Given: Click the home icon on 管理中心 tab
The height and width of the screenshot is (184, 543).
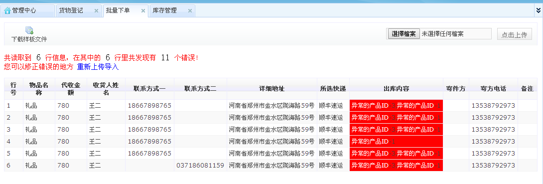Looking at the screenshot, I should (7, 11).
